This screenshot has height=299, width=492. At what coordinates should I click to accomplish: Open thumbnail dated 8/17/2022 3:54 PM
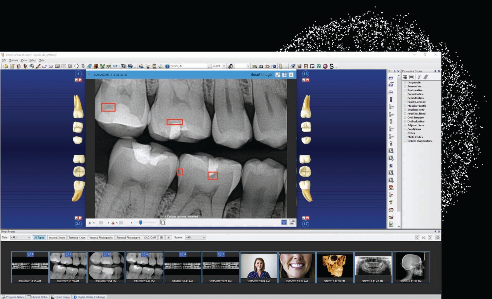tap(106, 267)
